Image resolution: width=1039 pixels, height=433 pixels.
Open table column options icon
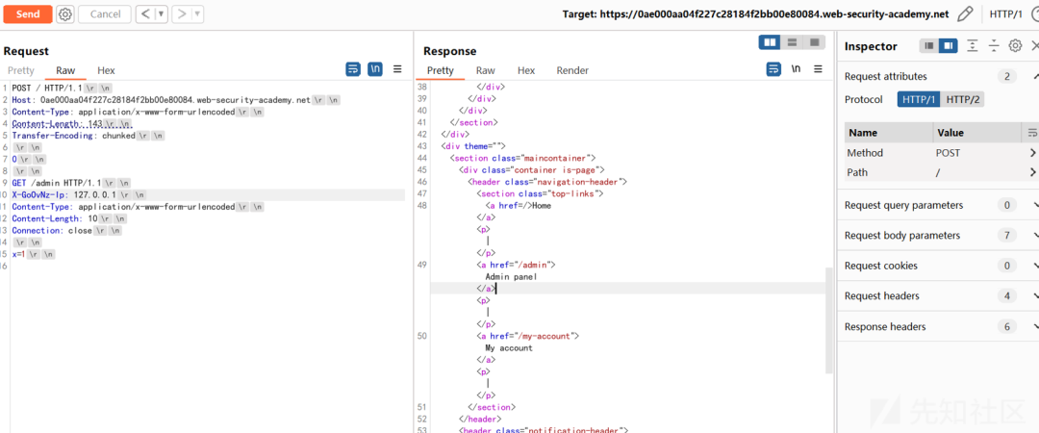(1031, 133)
